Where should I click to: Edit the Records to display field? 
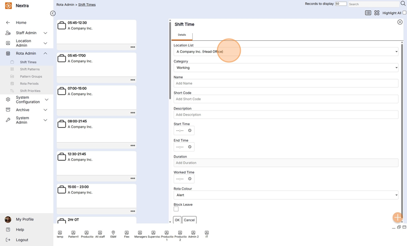pyautogui.click(x=341, y=4)
